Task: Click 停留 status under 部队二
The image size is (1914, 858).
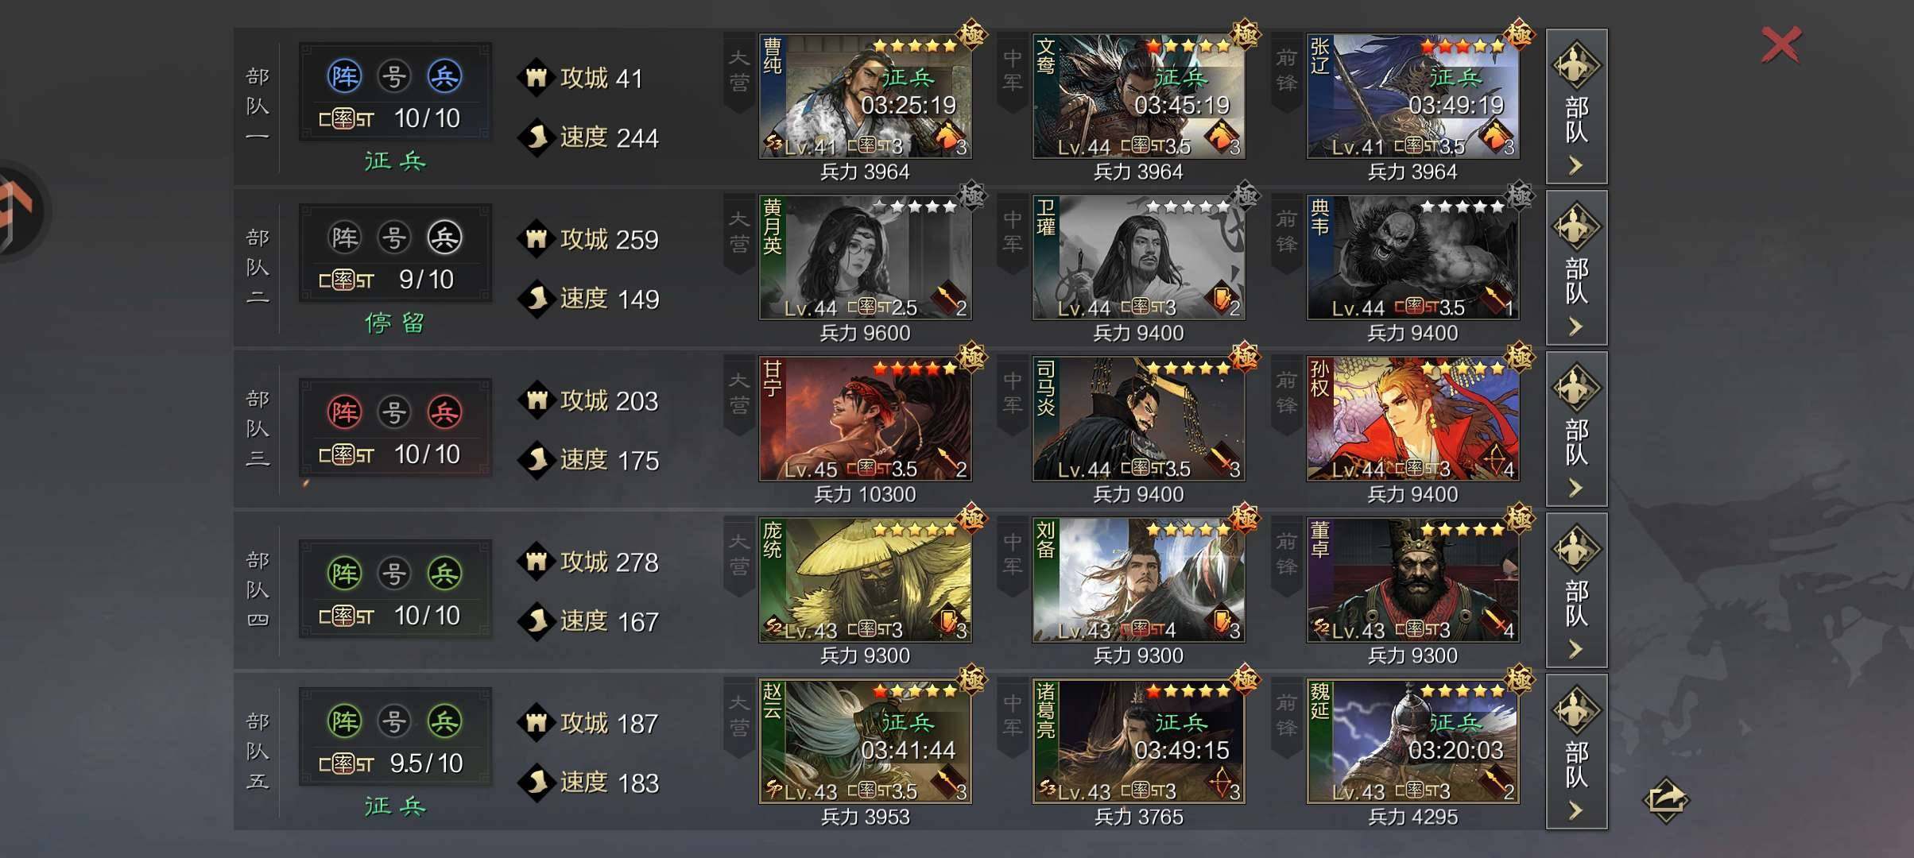Action: (395, 323)
